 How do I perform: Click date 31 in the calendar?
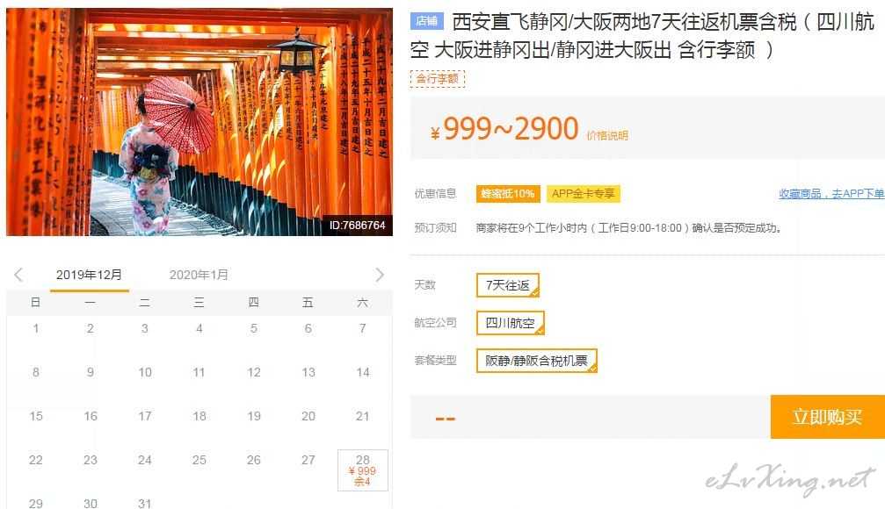point(144,503)
